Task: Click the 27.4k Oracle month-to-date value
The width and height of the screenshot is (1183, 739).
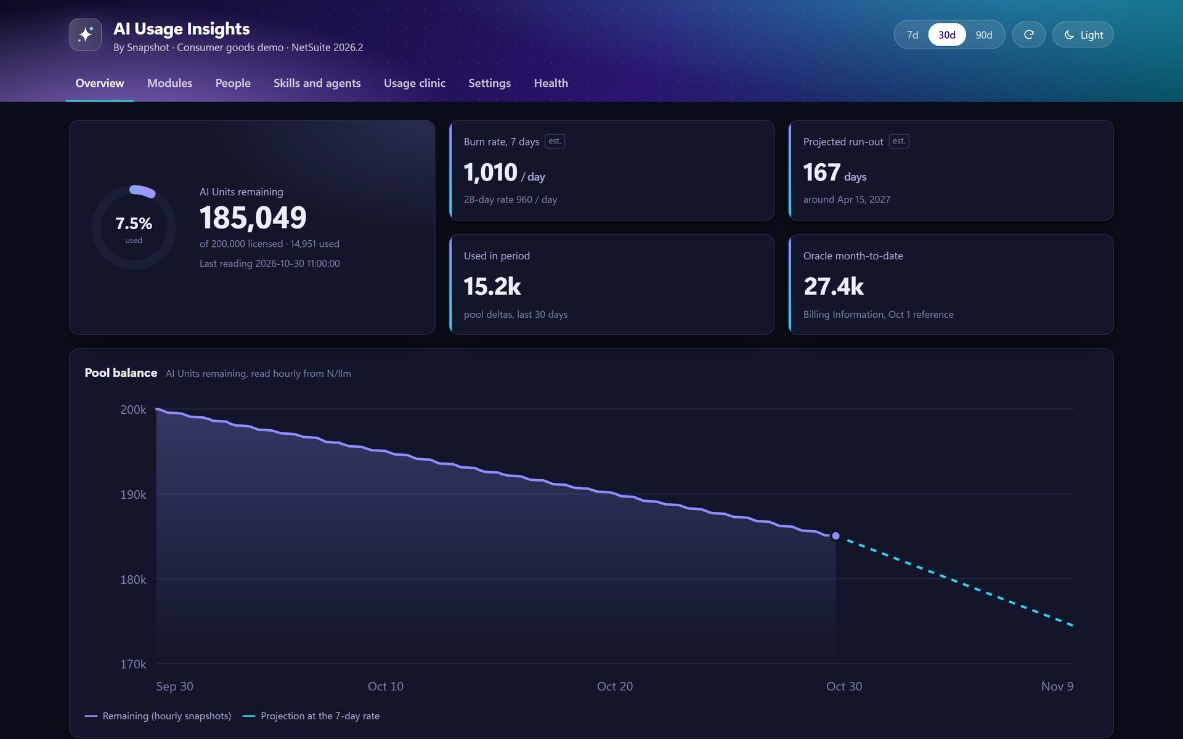Action: tap(834, 286)
